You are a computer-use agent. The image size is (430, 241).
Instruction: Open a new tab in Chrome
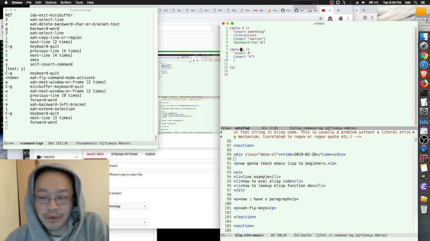point(338,10)
